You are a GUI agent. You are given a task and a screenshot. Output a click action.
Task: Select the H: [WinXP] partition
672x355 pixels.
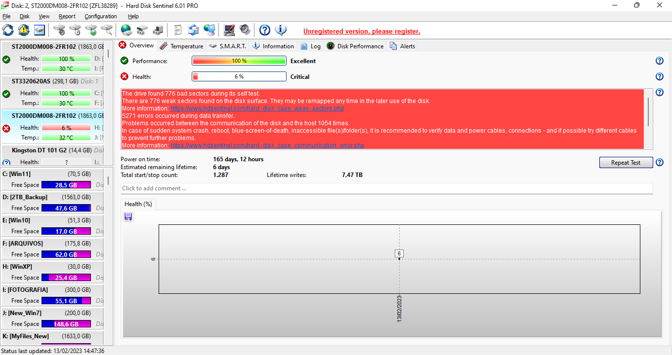pyautogui.click(x=52, y=272)
